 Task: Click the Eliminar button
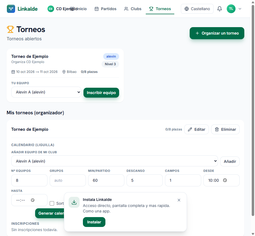pyautogui.click(x=225, y=129)
